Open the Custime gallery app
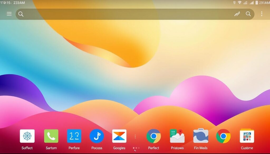 coord(247,136)
